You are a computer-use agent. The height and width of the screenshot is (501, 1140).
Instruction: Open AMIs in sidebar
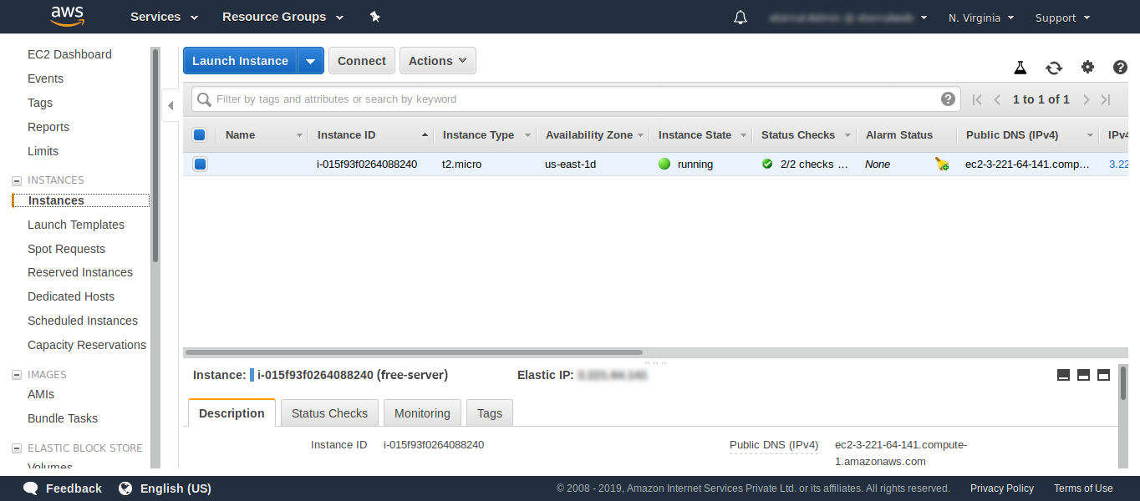(41, 394)
